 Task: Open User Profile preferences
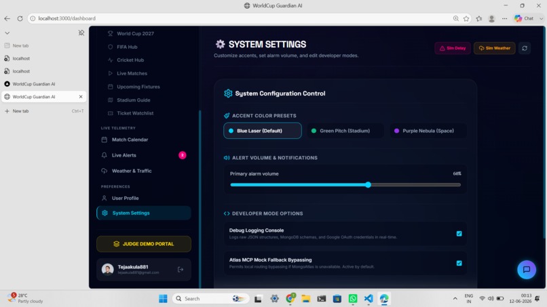pyautogui.click(x=144, y=198)
